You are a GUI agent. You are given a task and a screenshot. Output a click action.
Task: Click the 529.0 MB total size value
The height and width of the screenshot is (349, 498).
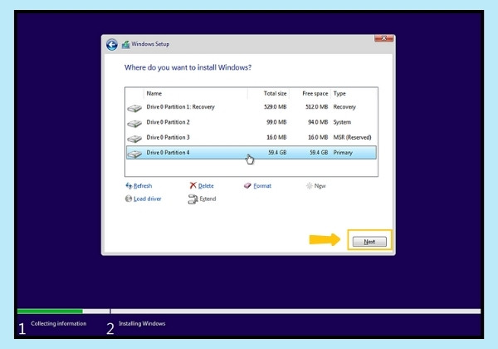click(275, 107)
